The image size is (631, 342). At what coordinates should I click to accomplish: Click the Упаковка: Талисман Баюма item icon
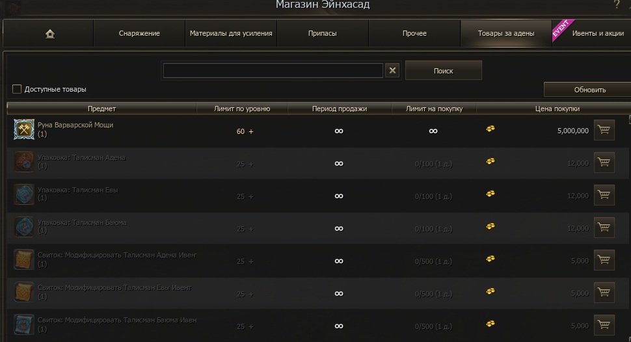[24, 227]
